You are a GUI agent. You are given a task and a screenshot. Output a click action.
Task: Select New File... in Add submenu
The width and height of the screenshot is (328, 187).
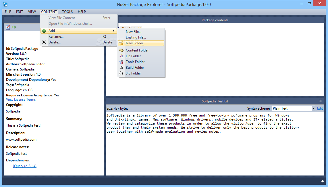pos(141,32)
